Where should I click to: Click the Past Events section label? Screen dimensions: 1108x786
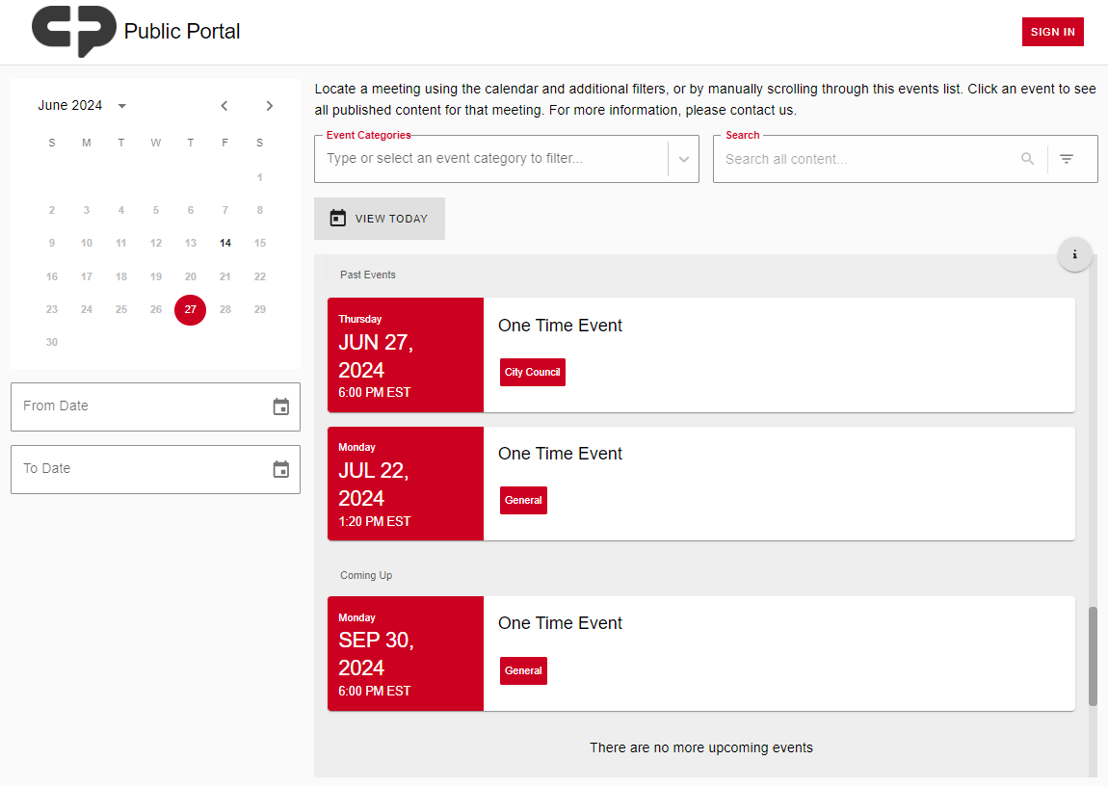367,275
